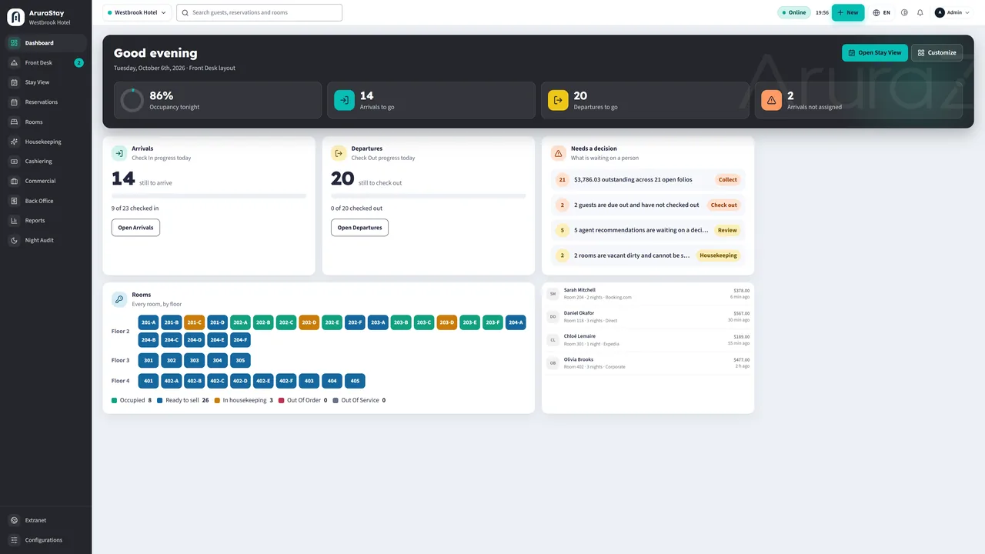Viewport: 985px width, 554px height.
Task: Open Stay View via its sidebar icon
Action: [x=14, y=82]
